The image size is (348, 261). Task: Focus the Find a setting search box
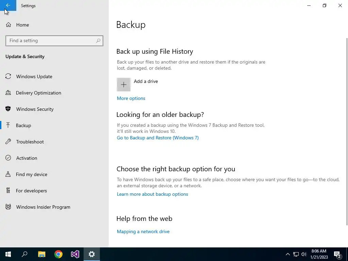[x=54, y=41]
